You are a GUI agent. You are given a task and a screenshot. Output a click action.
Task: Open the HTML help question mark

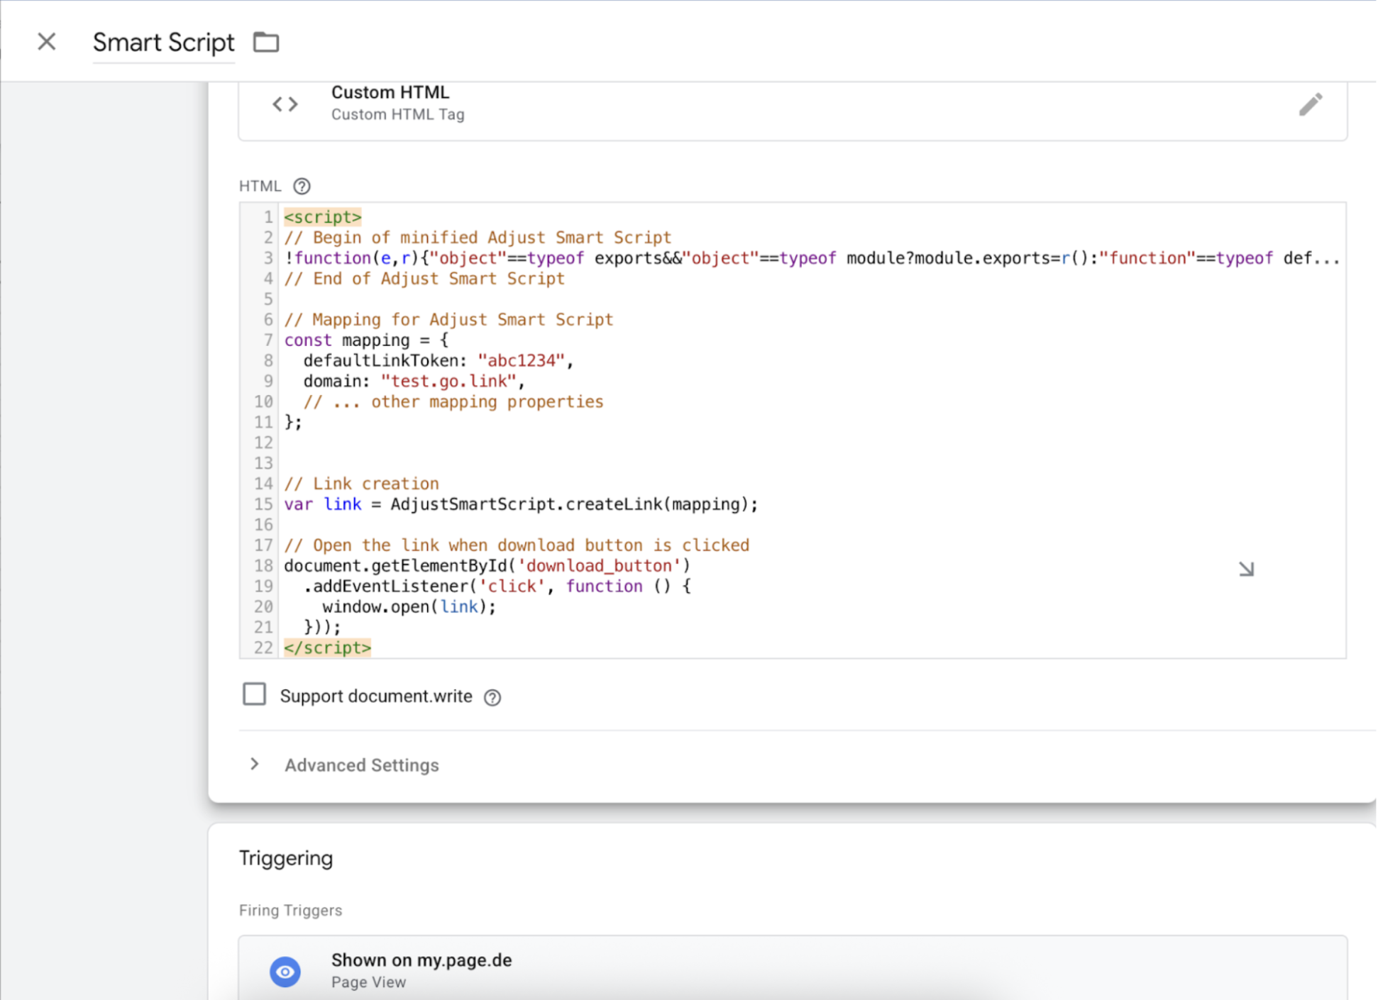tap(301, 186)
